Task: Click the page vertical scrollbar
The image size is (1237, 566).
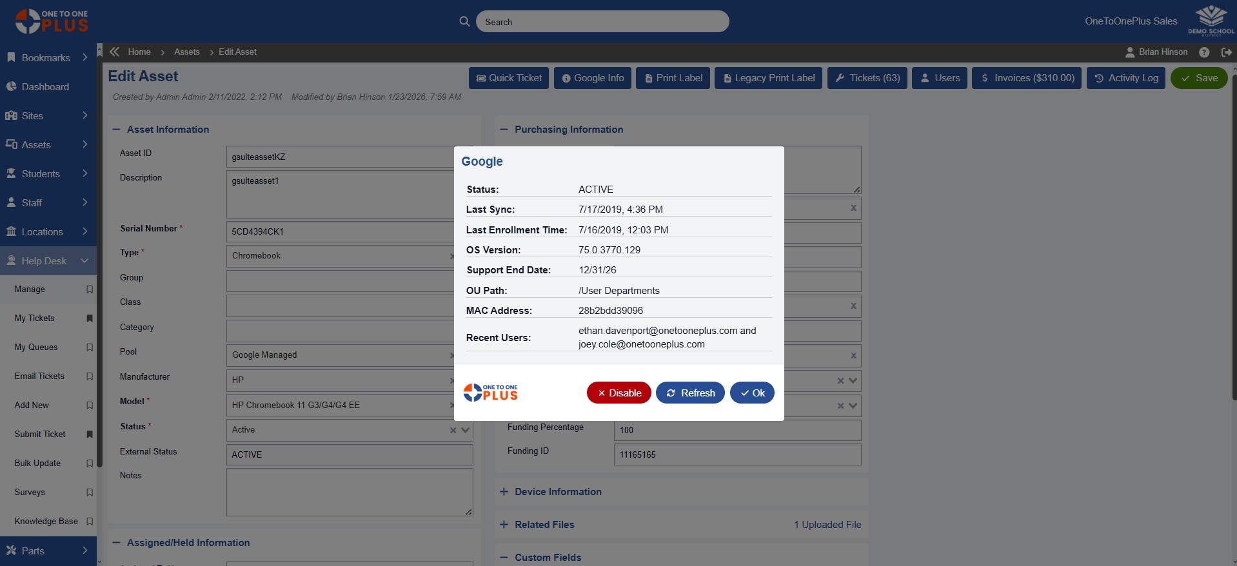Action: (x=1234, y=258)
